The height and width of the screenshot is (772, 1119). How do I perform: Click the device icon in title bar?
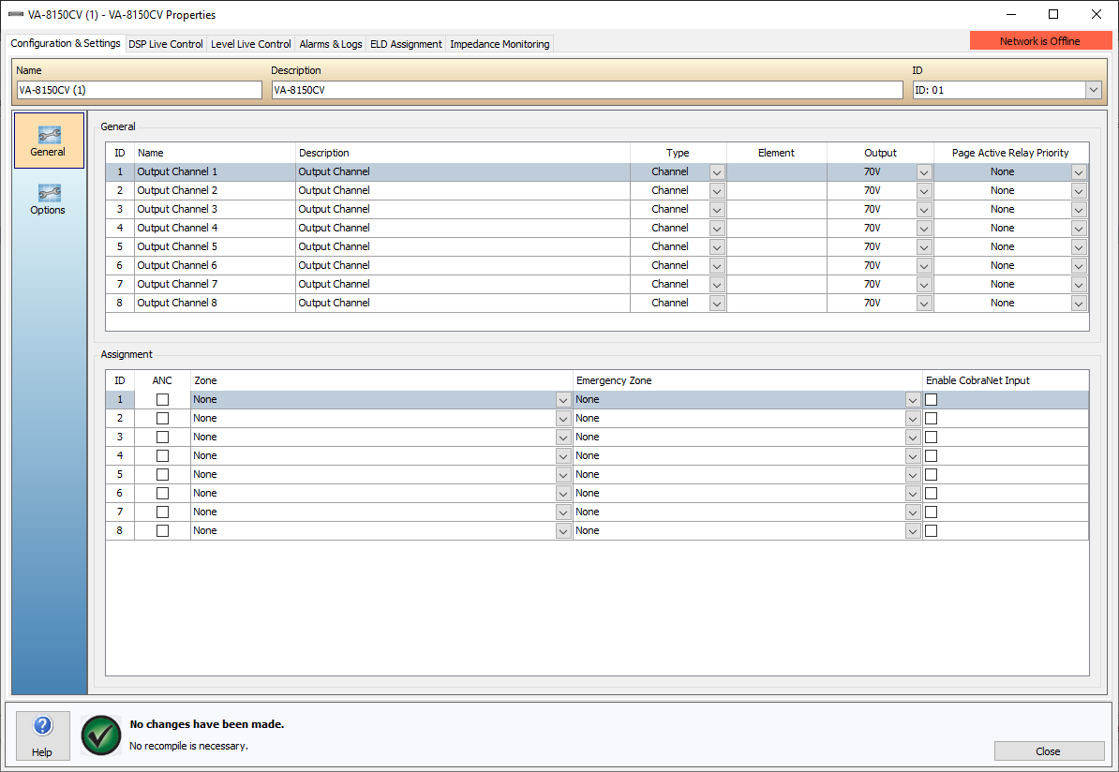[15, 15]
